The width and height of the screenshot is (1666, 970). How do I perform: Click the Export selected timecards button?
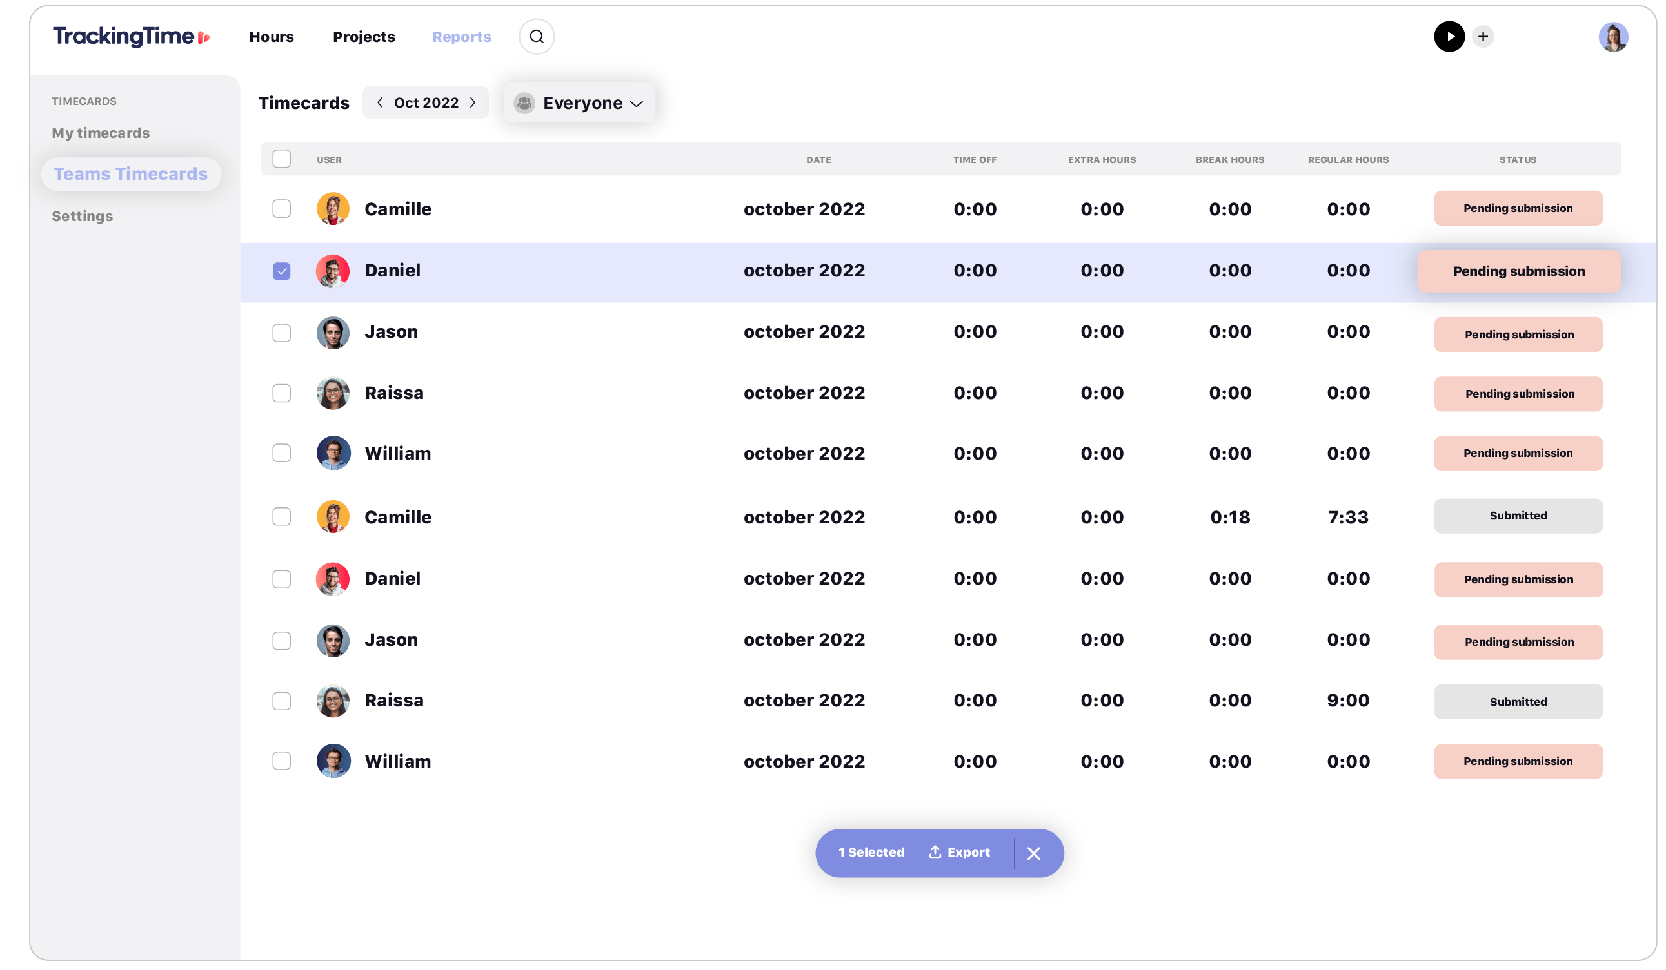(x=959, y=852)
